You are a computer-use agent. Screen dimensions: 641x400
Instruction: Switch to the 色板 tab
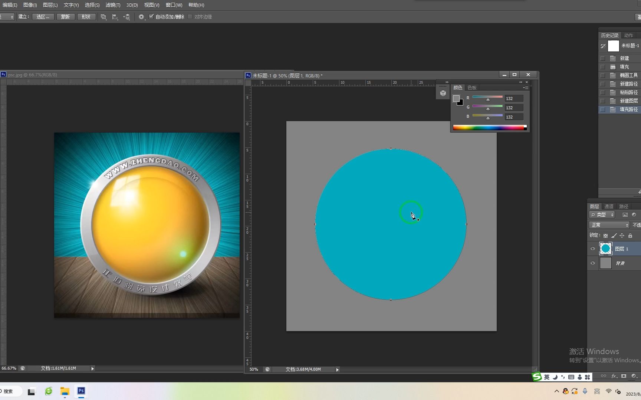point(472,88)
